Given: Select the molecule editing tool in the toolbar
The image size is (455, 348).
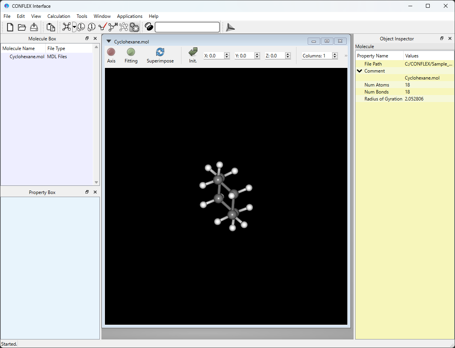Looking at the screenshot, I should tap(66, 27).
